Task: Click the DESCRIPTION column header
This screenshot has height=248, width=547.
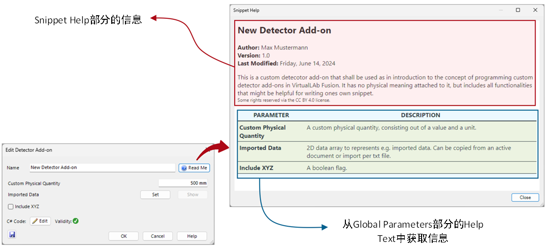Action: tap(421, 115)
